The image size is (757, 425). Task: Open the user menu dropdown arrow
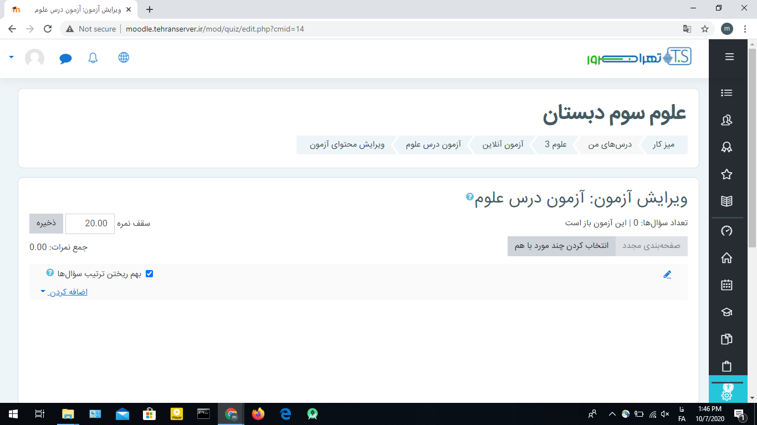click(11, 57)
